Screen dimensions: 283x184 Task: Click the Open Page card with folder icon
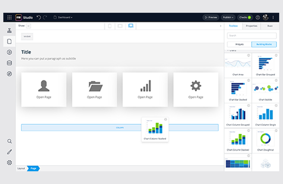point(94,90)
